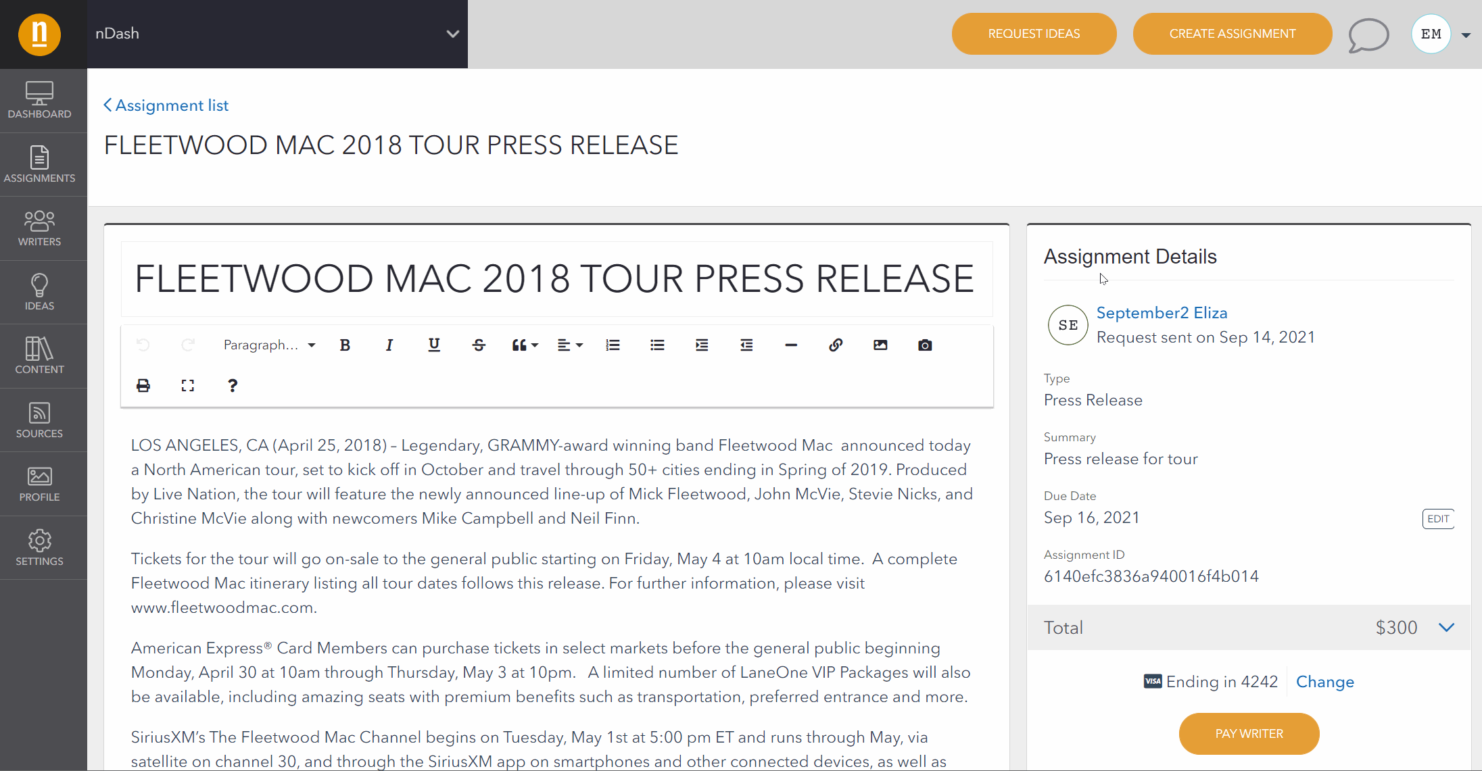Viewport: 1482px width, 771px height.
Task: Expand the Paragraph style dropdown
Action: [268, 345]
